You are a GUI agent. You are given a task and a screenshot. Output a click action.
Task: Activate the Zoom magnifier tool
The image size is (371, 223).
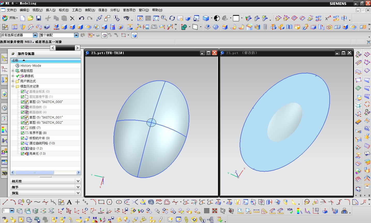coord(164,18)
